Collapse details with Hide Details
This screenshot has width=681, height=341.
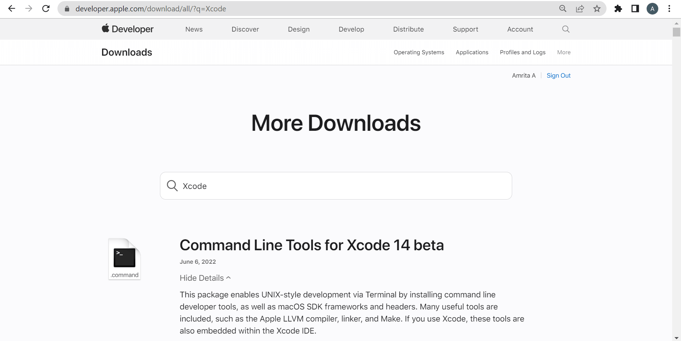tap(205, 278)
